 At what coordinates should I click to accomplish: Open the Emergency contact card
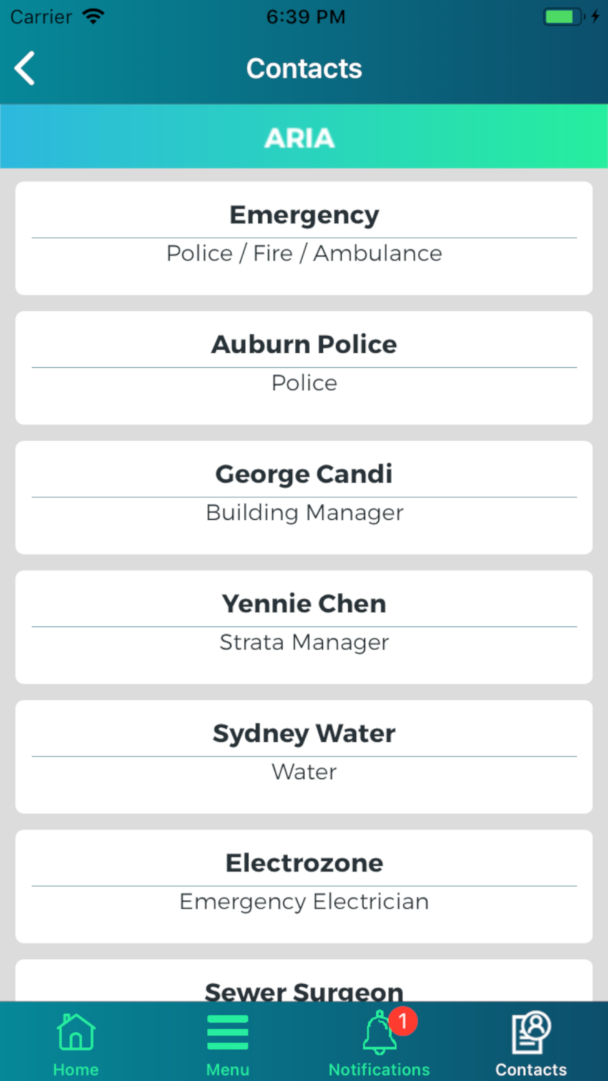click(304, 238)
